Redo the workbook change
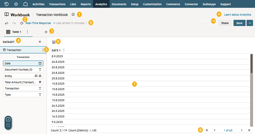This screenshot has width=255, height=134. click(x=14, y=23)
